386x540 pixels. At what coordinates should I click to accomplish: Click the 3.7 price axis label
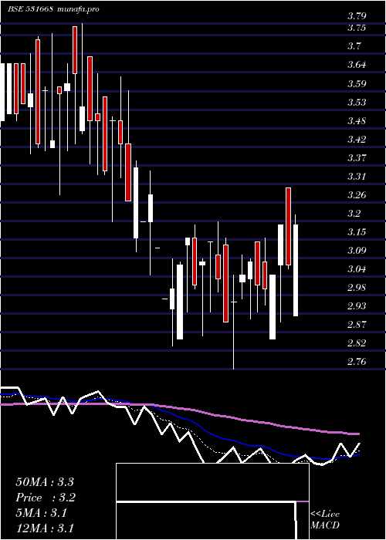click(x=354, y=46)
